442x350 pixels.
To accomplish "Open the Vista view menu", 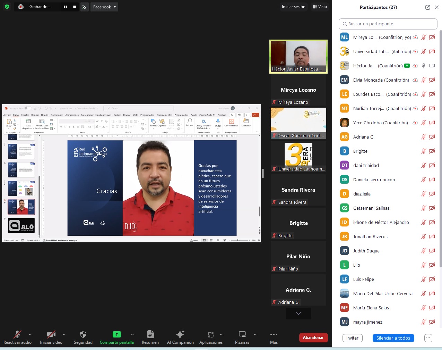I will [320, 7].
